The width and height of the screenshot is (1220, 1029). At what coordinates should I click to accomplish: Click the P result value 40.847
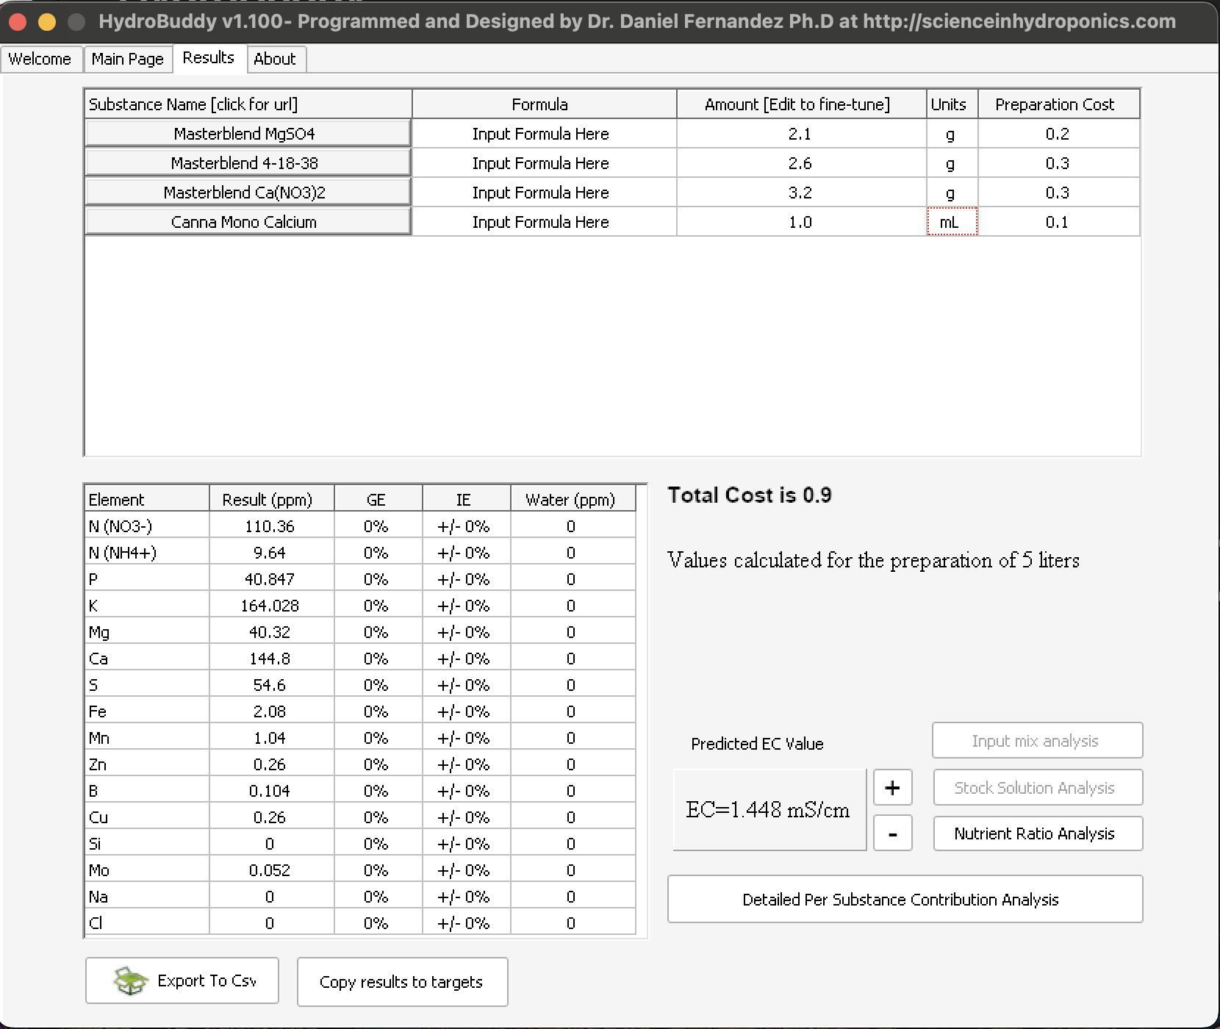pos(271,579)
